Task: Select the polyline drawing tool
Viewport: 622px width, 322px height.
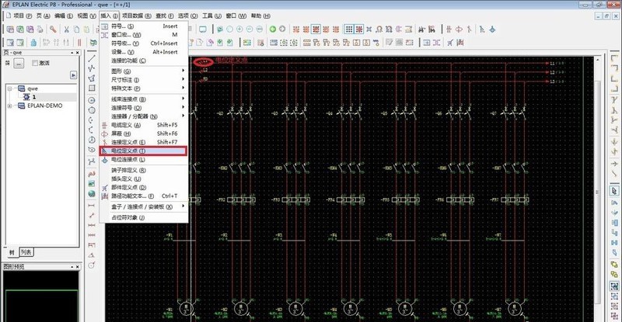Action: click(92, 68)
